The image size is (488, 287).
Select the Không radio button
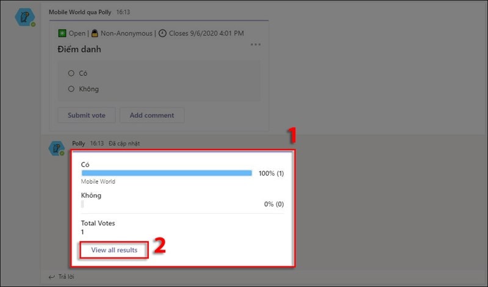pos(71,89)
